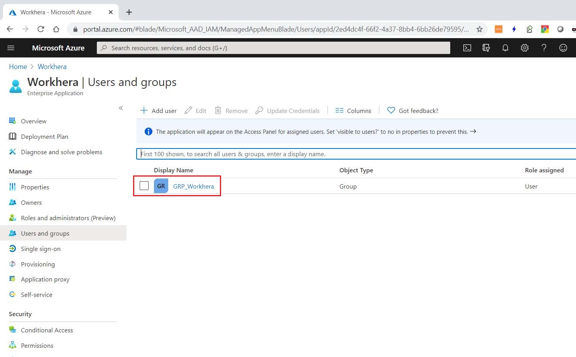Select the Workhera - Microsoft Azure tab
The image size is (576, 357).
(x=61, y=12)
